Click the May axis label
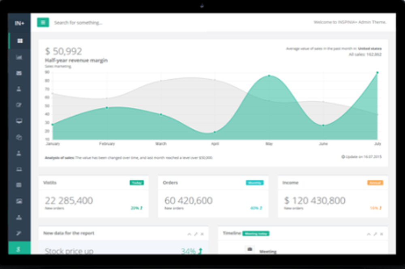This screenshot has height=269, width=405. [x=269, y=144]
